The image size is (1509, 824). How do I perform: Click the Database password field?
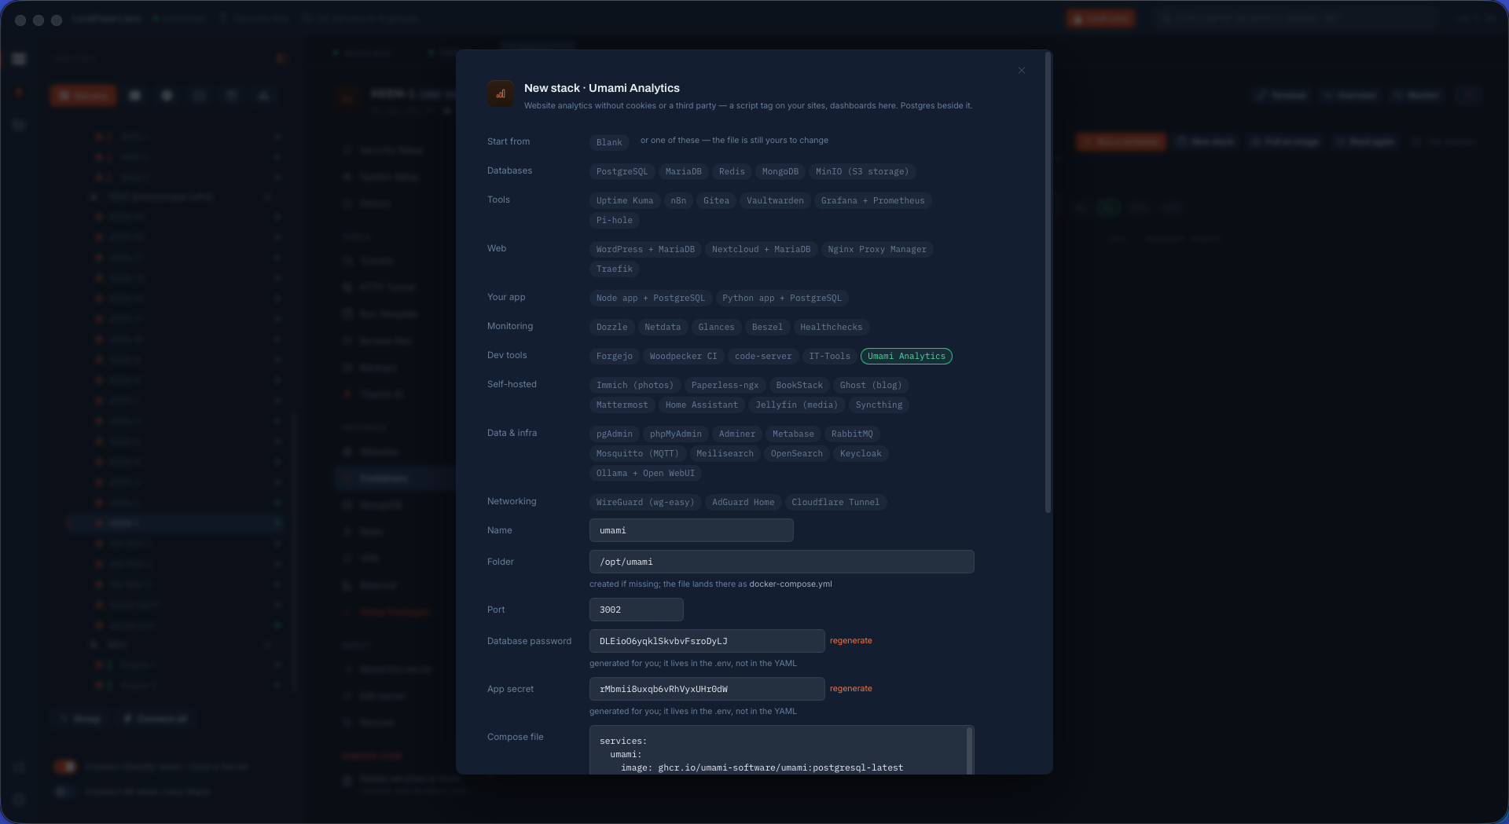click(x=707, y=641)
